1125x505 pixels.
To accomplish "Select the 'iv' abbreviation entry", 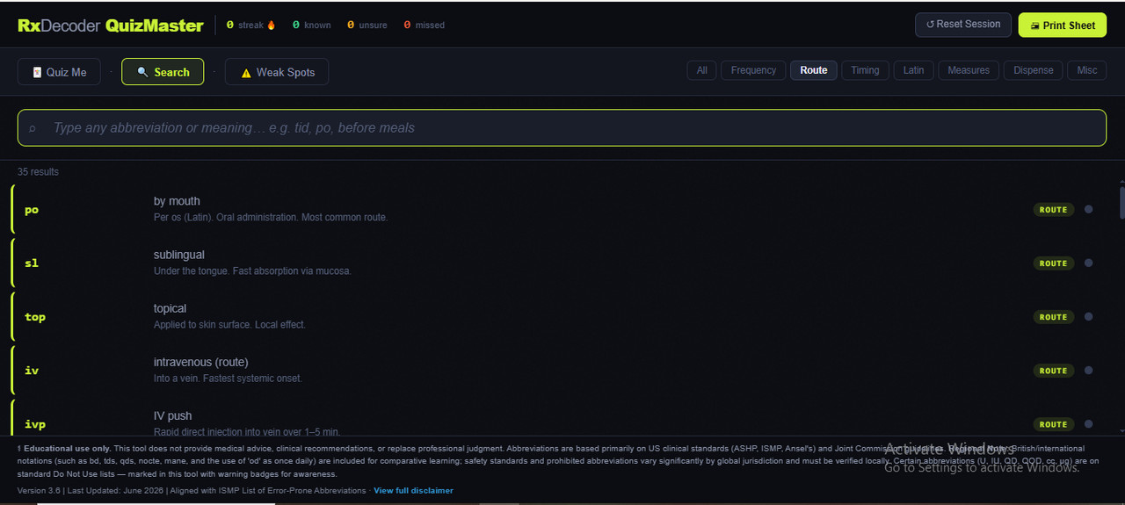I will pyautogui.click(x=32, y=371).
